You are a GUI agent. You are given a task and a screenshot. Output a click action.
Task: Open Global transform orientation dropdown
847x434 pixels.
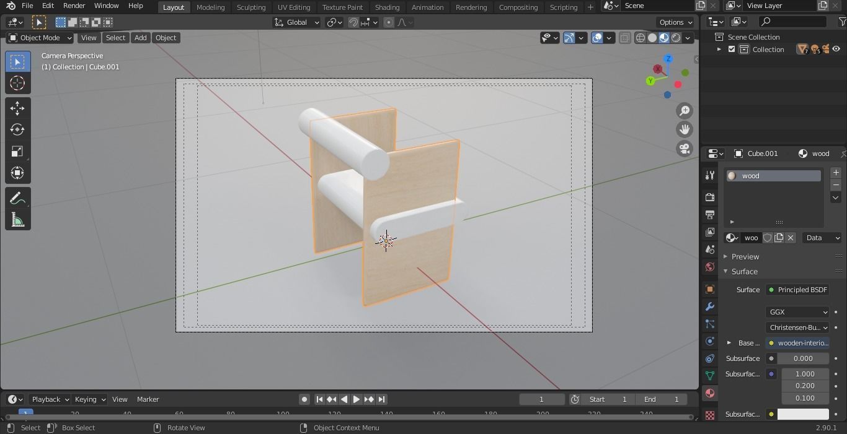[x=296, y=22]
